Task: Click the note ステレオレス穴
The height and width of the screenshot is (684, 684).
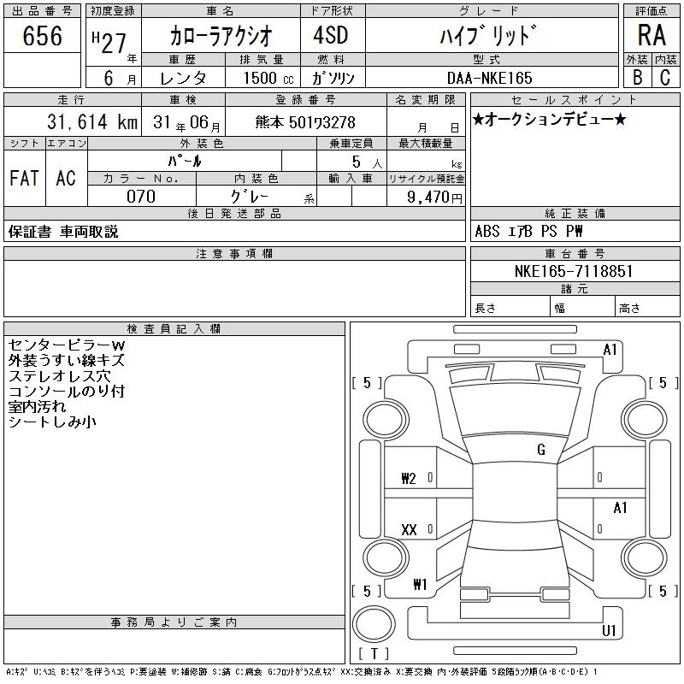Action: click(59, 375)
